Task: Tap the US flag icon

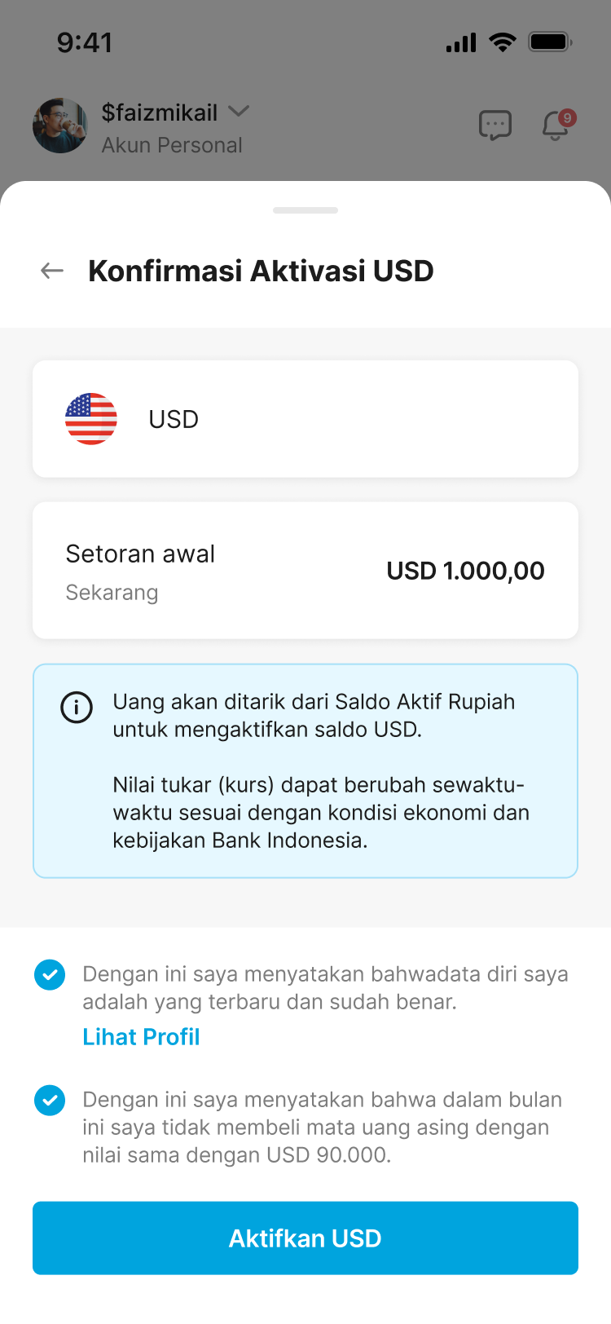Action: [x=91, y=419]
